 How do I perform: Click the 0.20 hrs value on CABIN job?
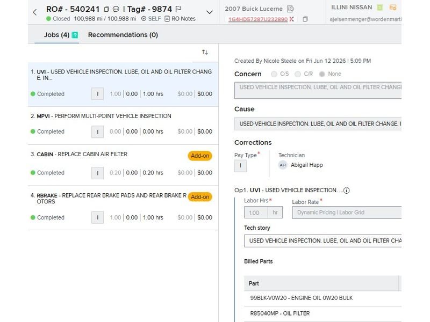(x=153, y=173)
